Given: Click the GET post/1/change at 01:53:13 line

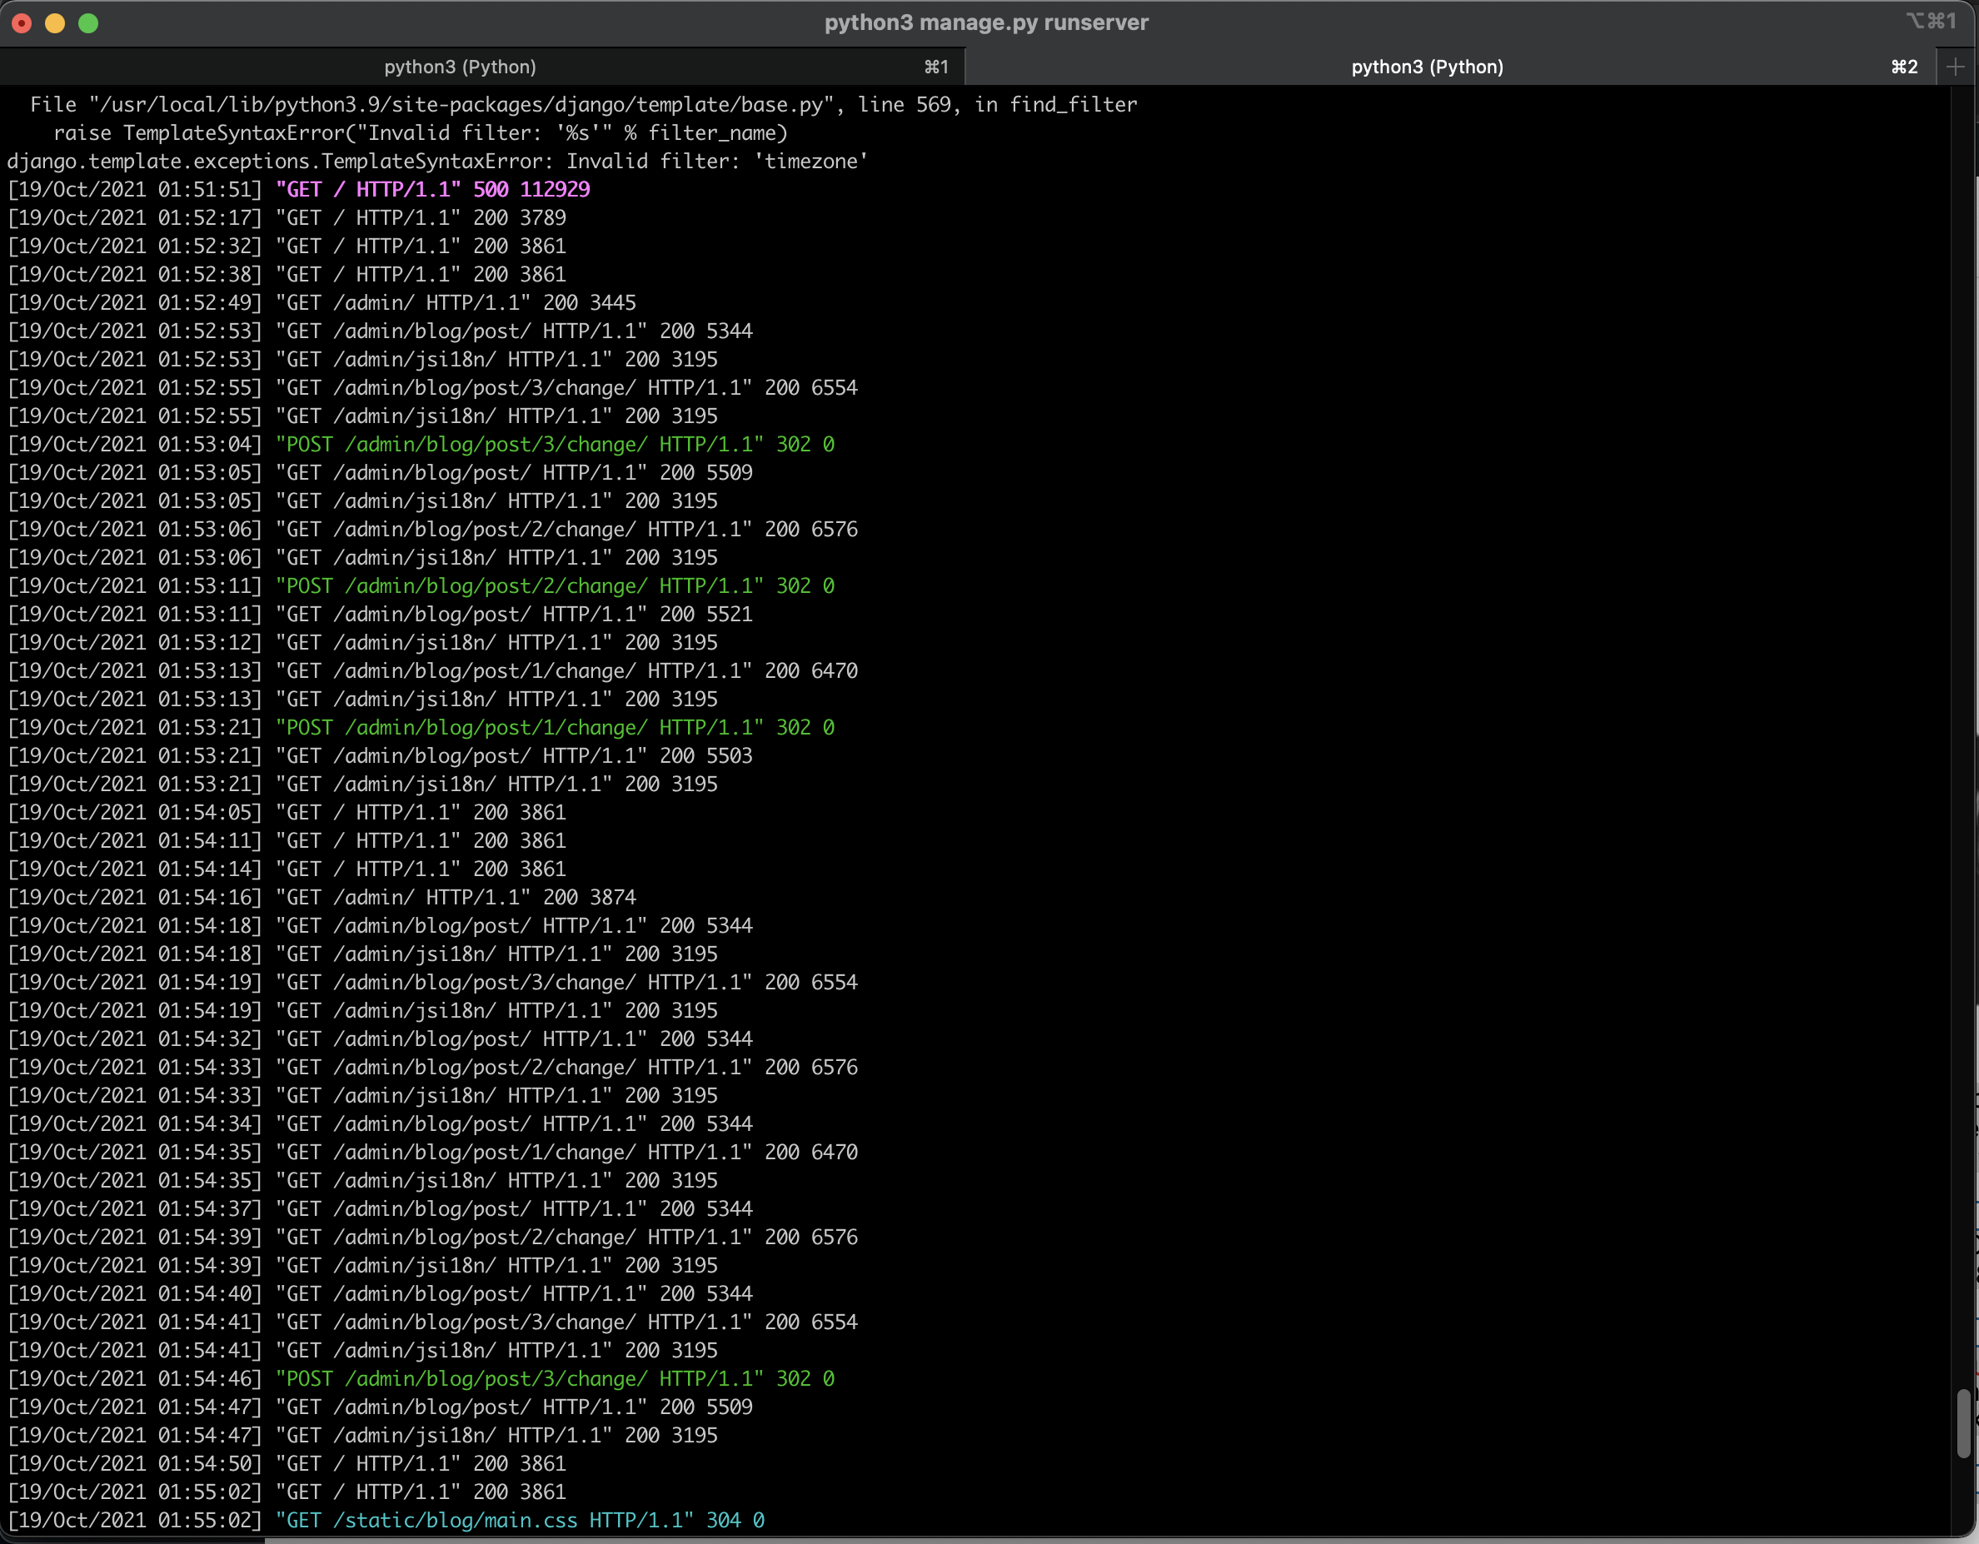Looking at the screenshot, I should [433, 670].
